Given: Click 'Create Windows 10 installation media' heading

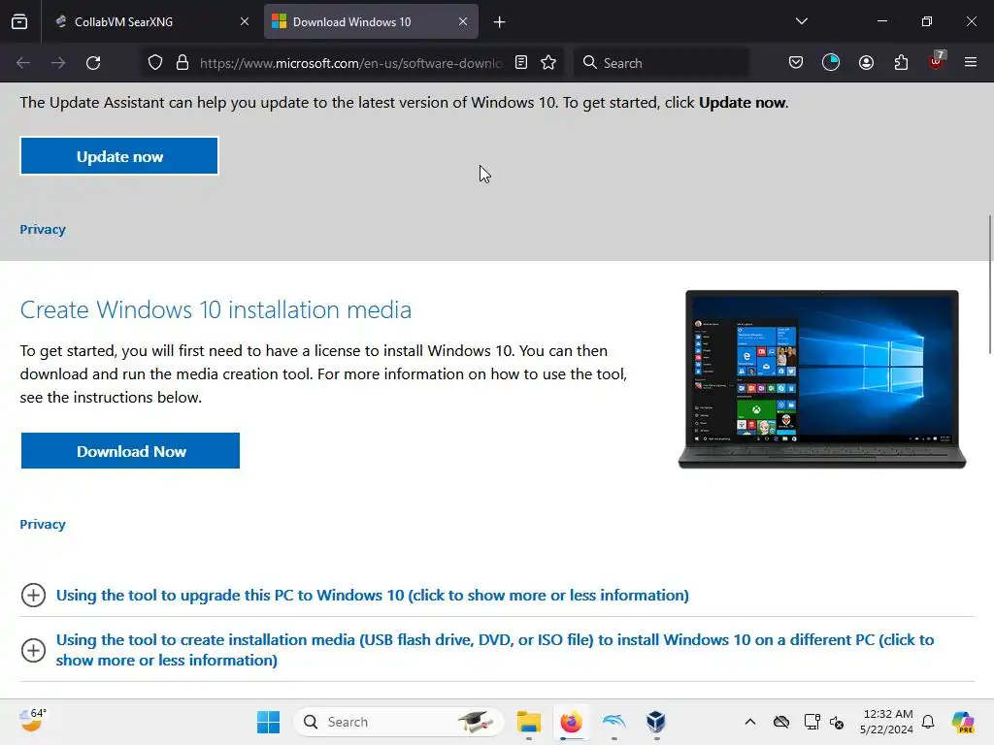Looking at the screenshot, I should tap(215, 309).
